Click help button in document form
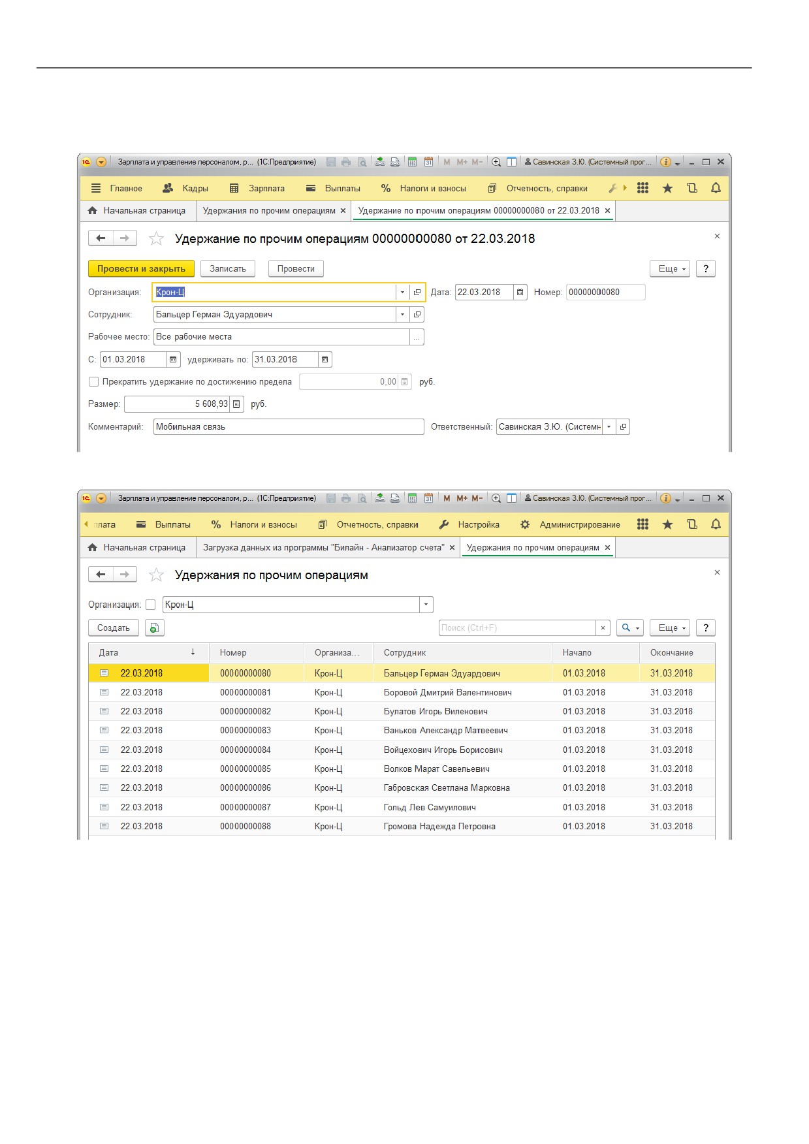The height and width of the screenshot is (1144, 809). pos(706,268)
